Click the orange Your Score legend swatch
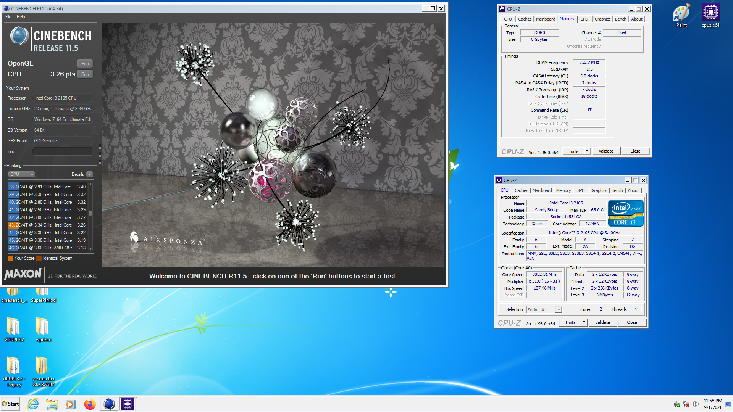The height and width of the screenshot is (412, 733). tap(11, 258)
